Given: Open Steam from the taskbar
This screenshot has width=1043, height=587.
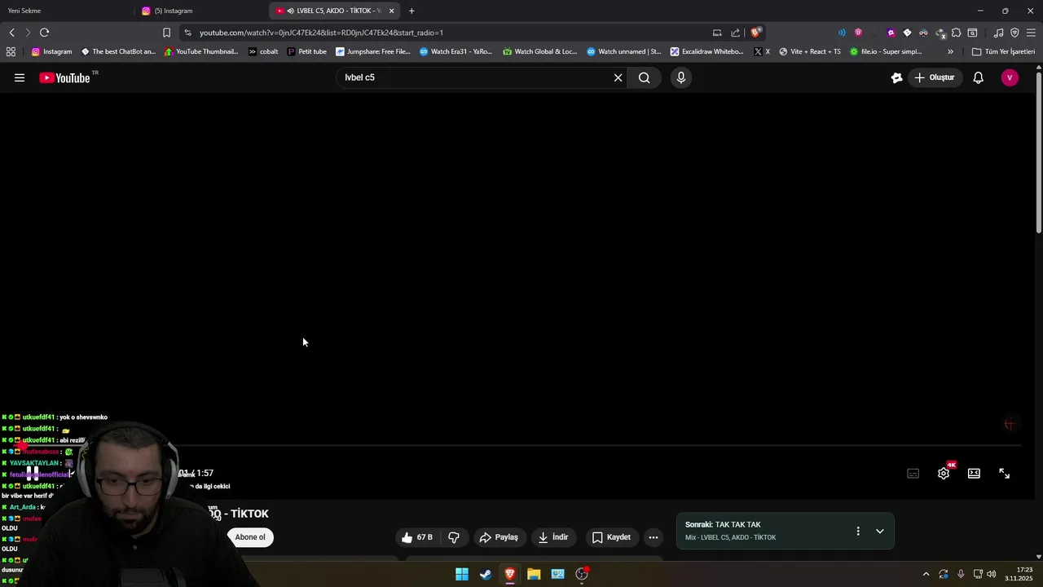Looking at the screenshot, I should (486, 574).
